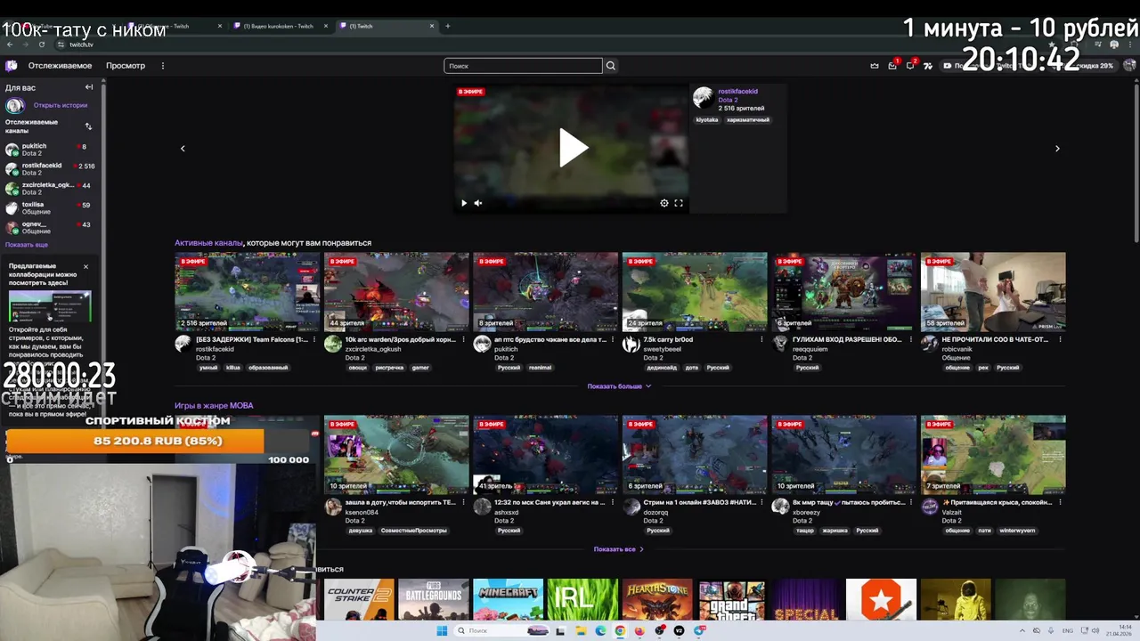Focus the Twitch search field

524,65
